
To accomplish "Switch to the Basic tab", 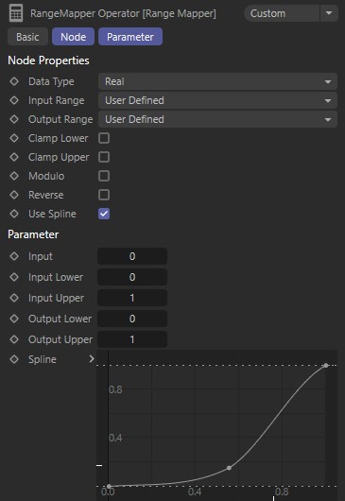I will point(27,37).
